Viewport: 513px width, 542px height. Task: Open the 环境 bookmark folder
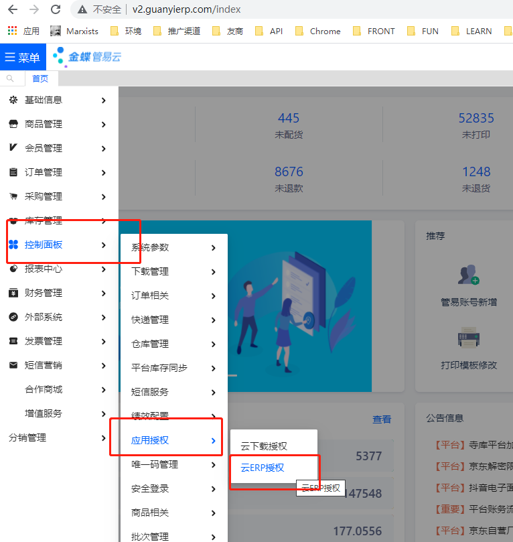coord(126,31)
